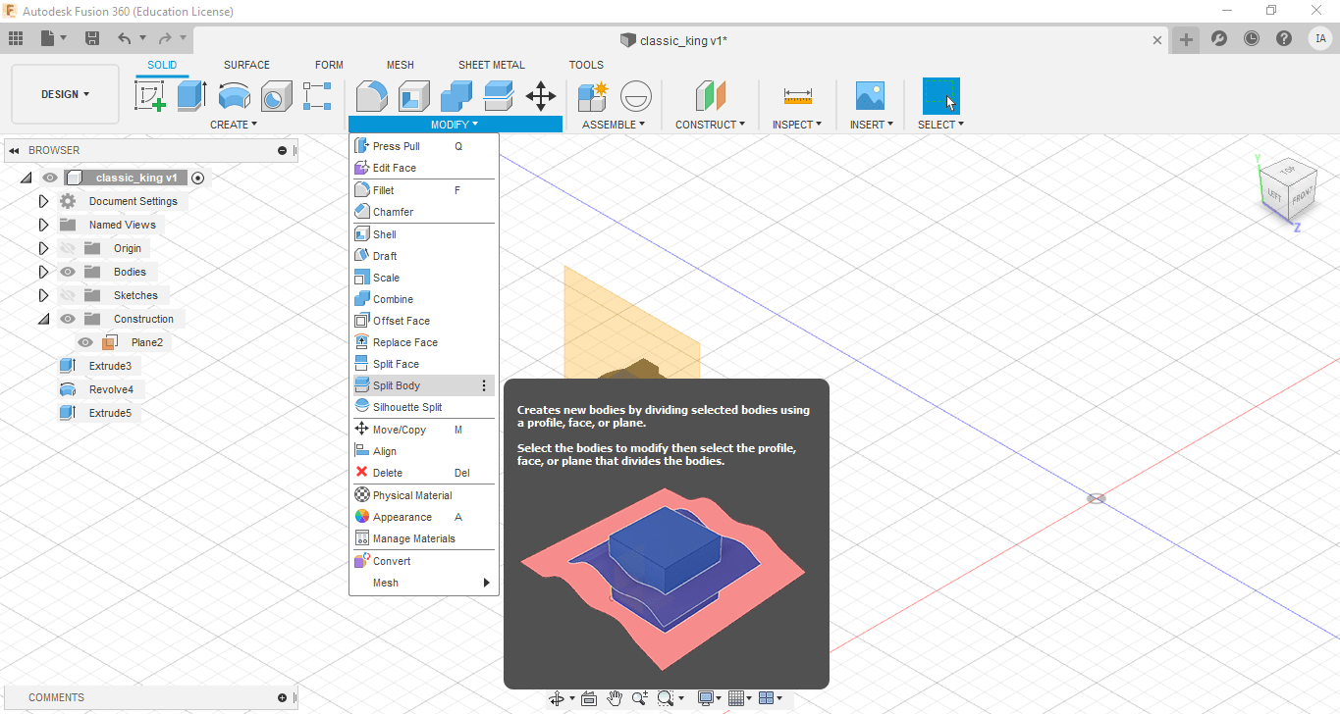Screen dimensions: 1340x714
Task: Choose Physical Material menu entry
Action: [424, 495]
